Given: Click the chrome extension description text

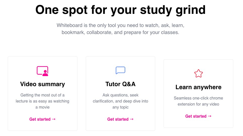Looking at the screenshot, I should (x=198, y=101).
